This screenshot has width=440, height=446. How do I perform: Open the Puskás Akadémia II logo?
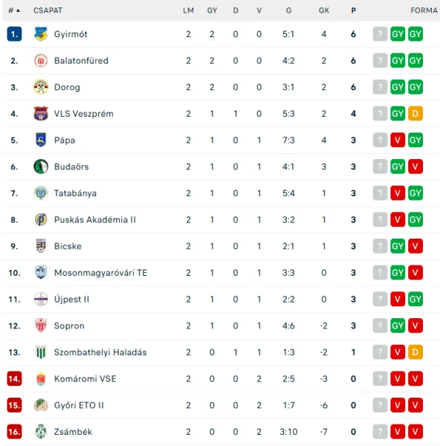coord(41,219)
